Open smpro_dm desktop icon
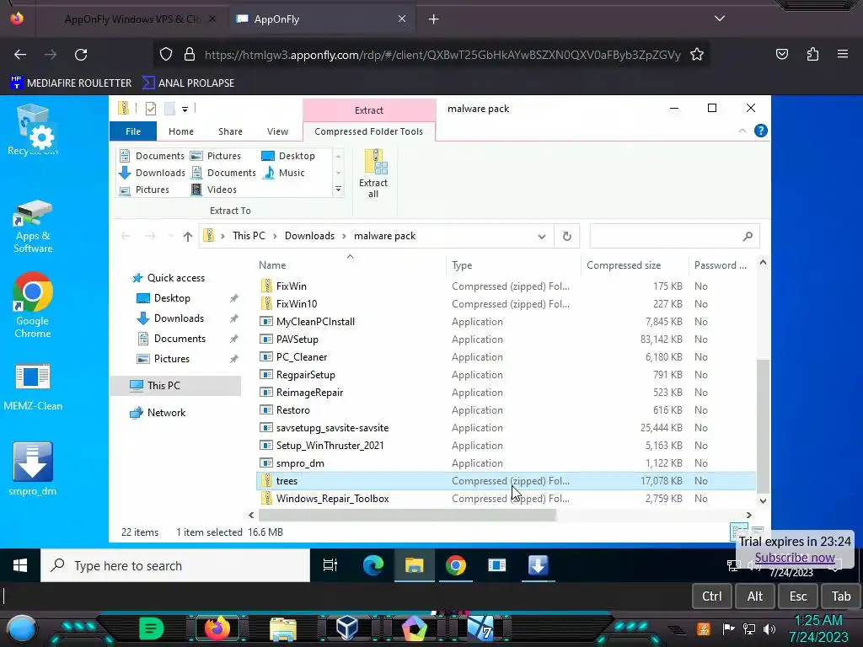 coord(33,468)
